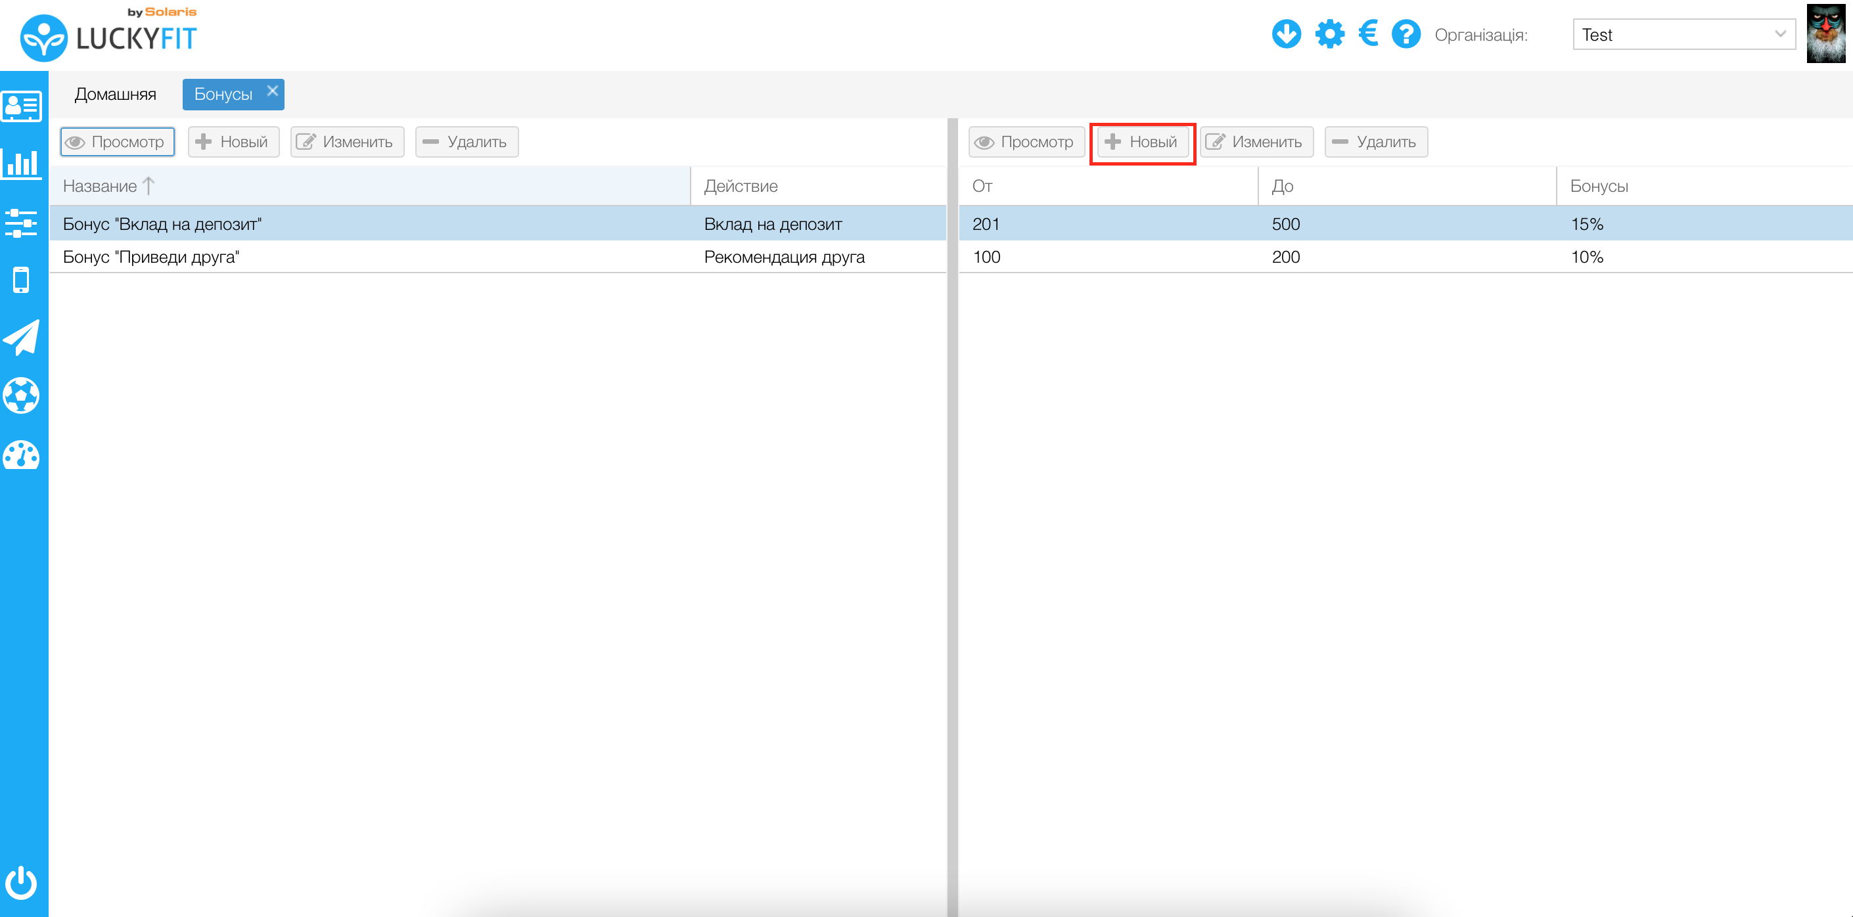
Task: Click the user avatar thumbnail
Action: [1825, 34]
